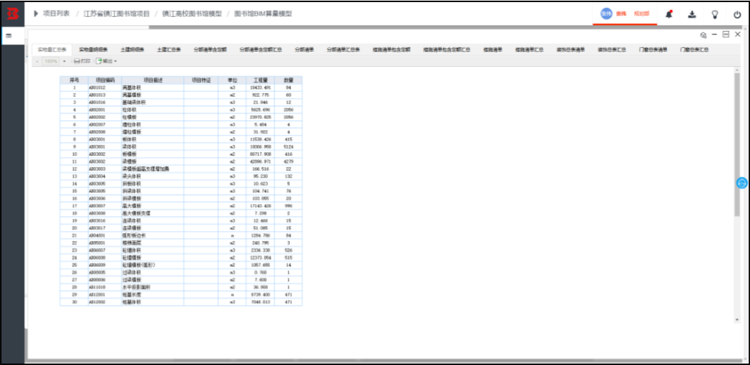This screenshot has width=750, height=365.
Task: Go to 项目列表 in the breadcrumb
Action: pos(56,14)
